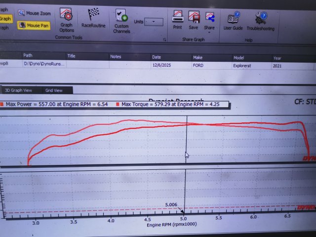Image resolution: width=316 pixels, height=237 pixels.
Task: Launch the RaceRoutine tool
Action: [93, 18]
